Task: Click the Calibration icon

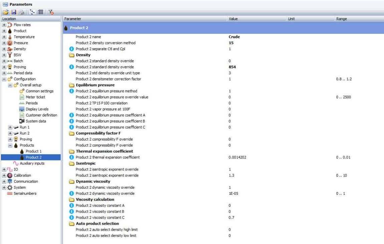Action: pyautogui.click(x=10, y=175)
